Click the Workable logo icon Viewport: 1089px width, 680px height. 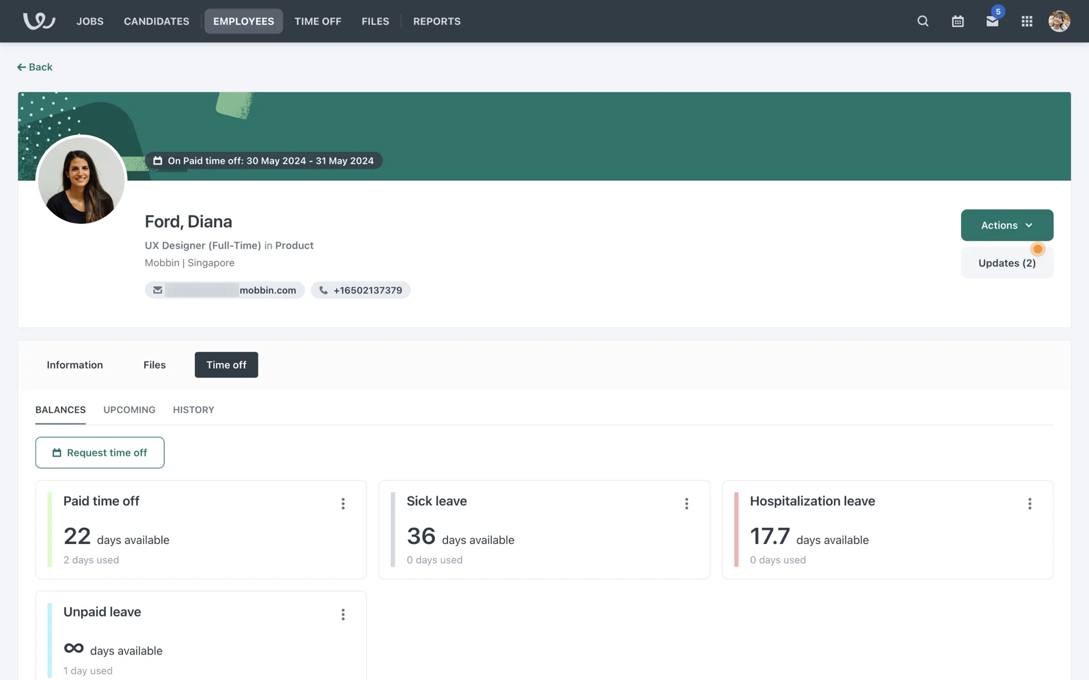(39, 21)
